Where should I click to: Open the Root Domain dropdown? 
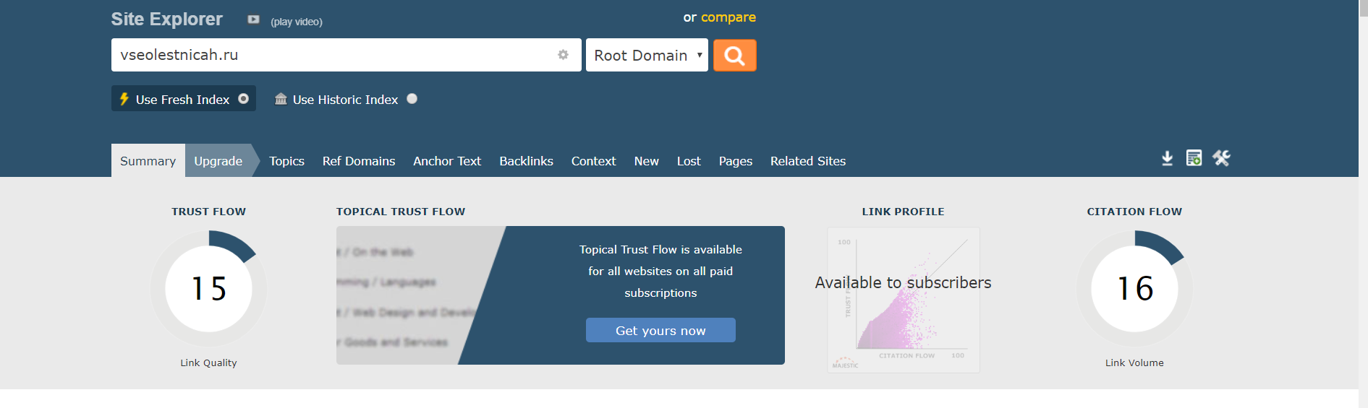point(647,55)
